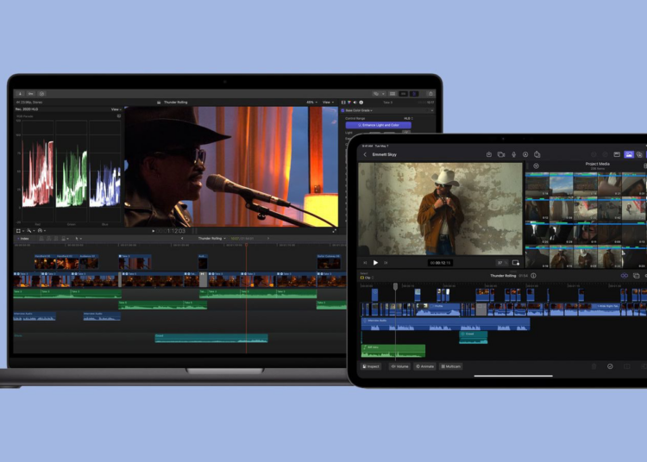Viewport: 647px width, 462px height.
Task: Open the retime speed dropdown under scopes
Action: pyautogui.click(x=41, y=231)
